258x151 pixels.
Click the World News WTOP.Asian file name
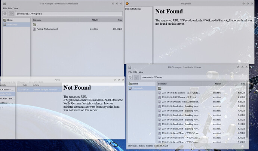180,142
